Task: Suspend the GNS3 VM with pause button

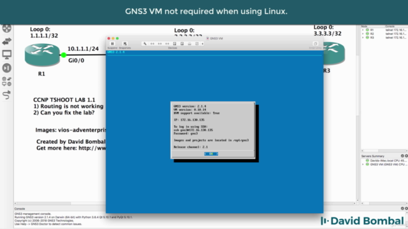Action: tap(112, 44)
